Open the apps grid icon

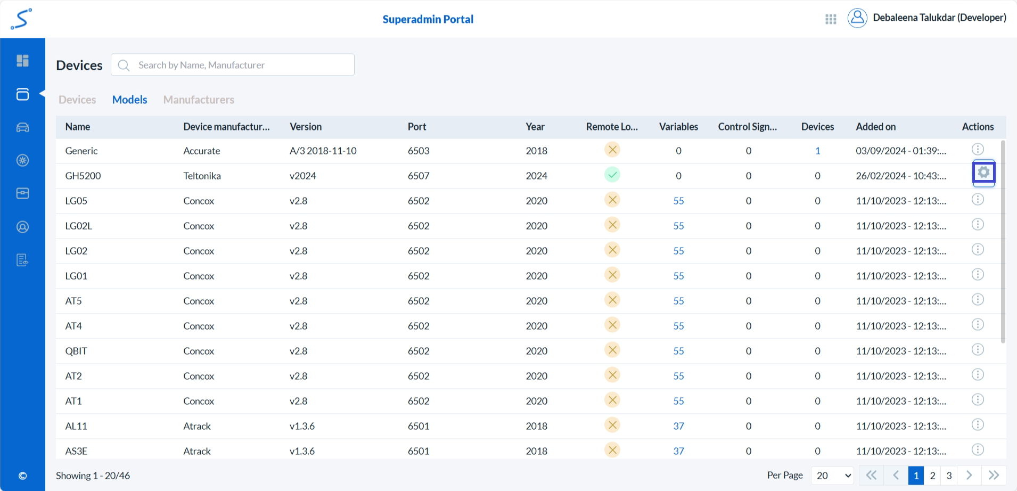[x=831, y=19]
